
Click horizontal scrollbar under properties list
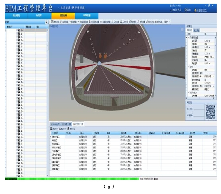pyautogui.click(x=200, y=98)
